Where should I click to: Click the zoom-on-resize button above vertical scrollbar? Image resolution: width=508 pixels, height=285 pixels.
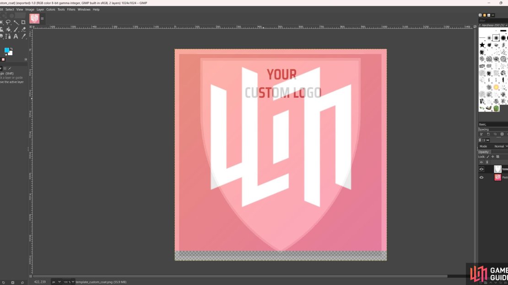(475, 27)
